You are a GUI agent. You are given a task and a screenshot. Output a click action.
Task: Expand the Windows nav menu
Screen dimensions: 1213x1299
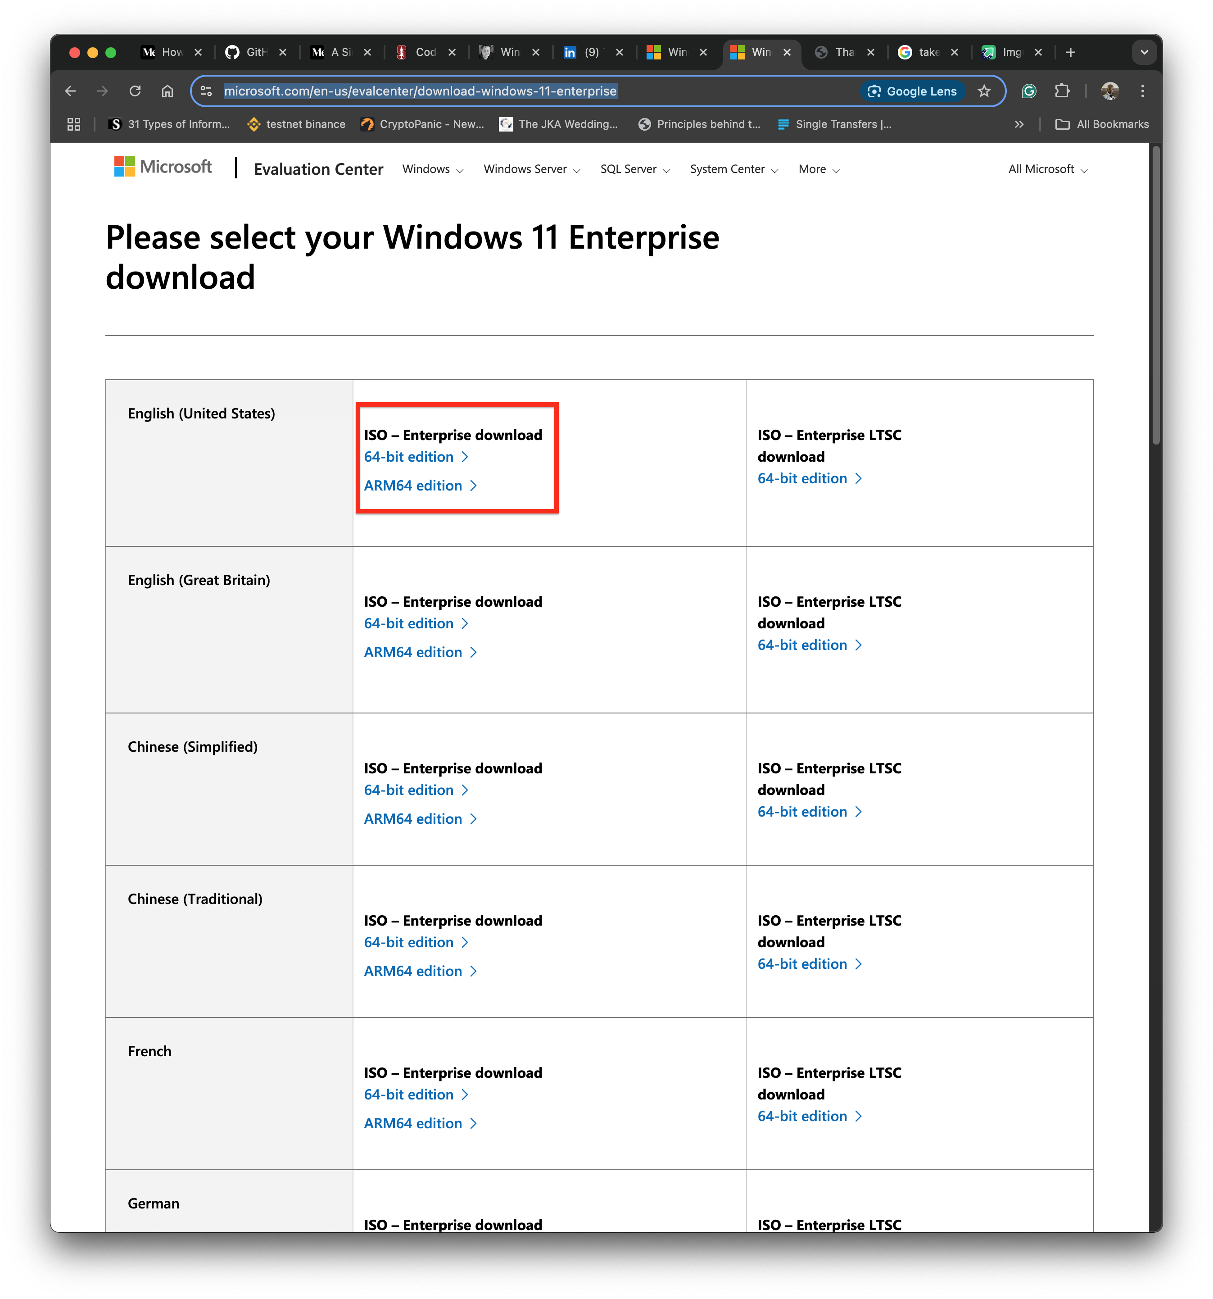tap(433, 169)
